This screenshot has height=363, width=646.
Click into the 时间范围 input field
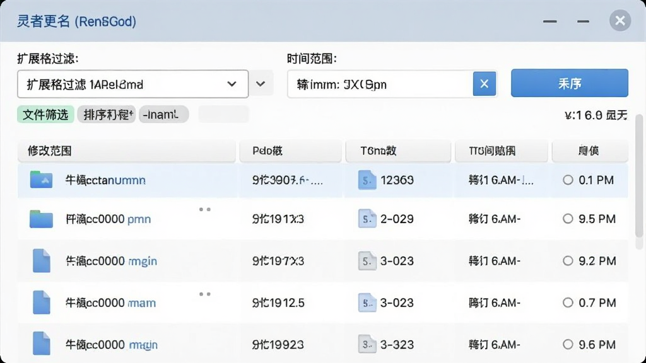point(380,84)
